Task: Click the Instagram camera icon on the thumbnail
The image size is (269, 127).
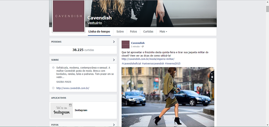Action: pos(70,105)
